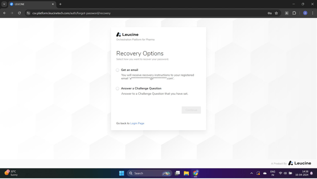Select the 'Get an email' radio option
Image resolution: width=317 pixels, height=179 pixels.
point(117,70)
